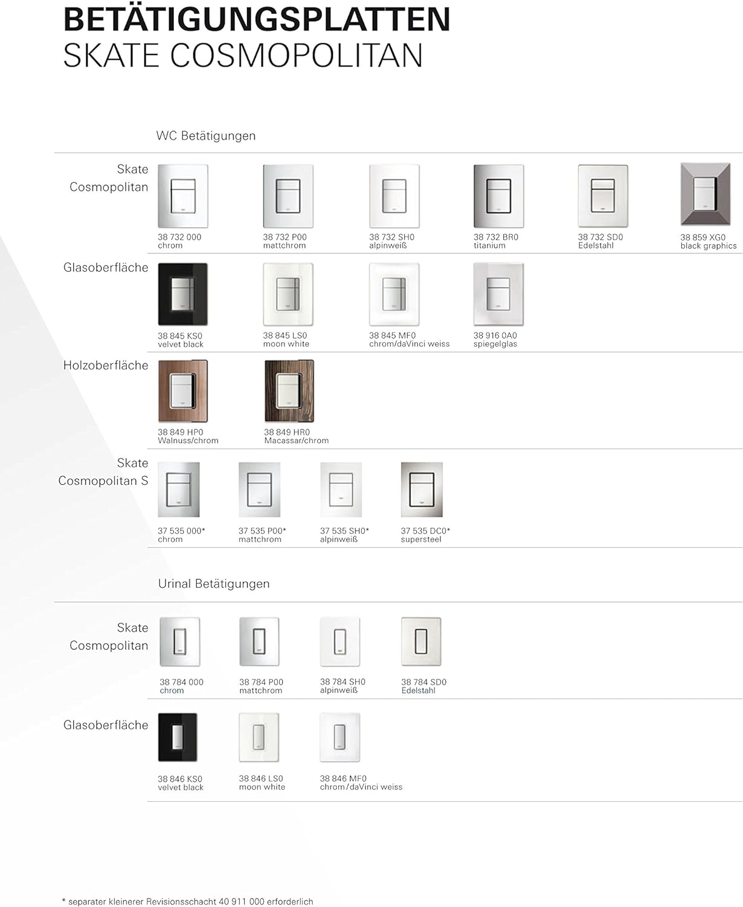Select the 38 849 HP0 Walnuss/chrom wood plate

[x=182, y=392]
